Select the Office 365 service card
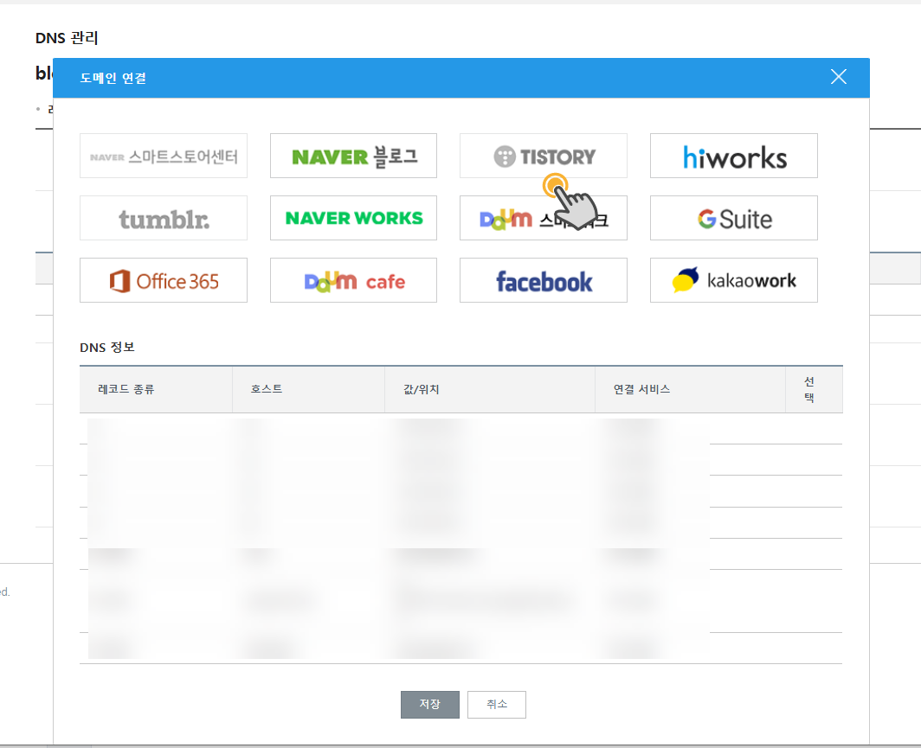921x748 pixels. (164, 280)
